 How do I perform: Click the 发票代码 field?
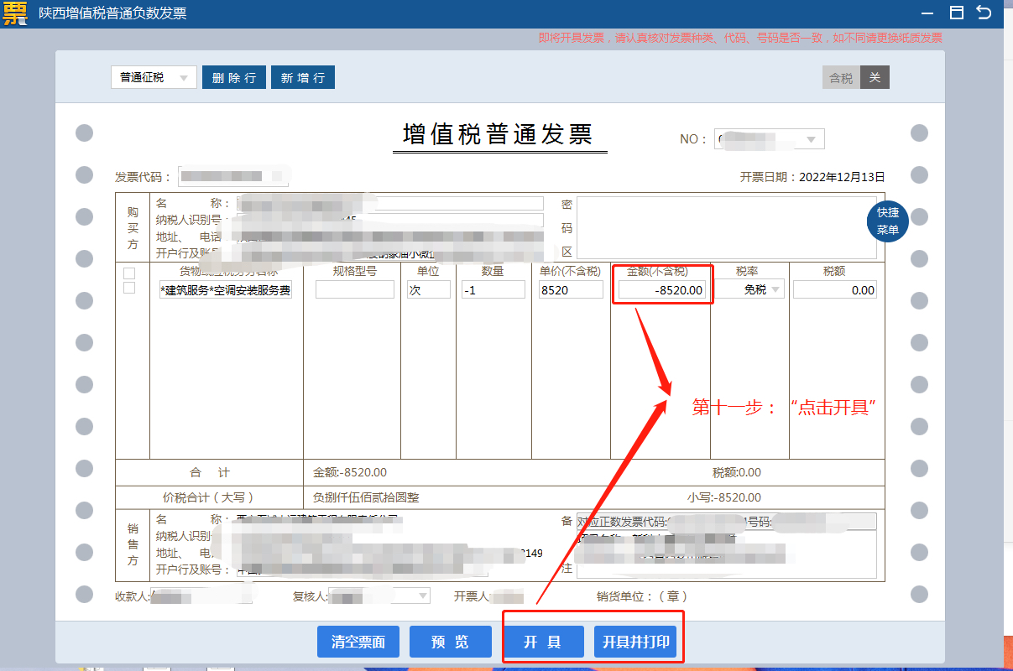pos(232,177)
